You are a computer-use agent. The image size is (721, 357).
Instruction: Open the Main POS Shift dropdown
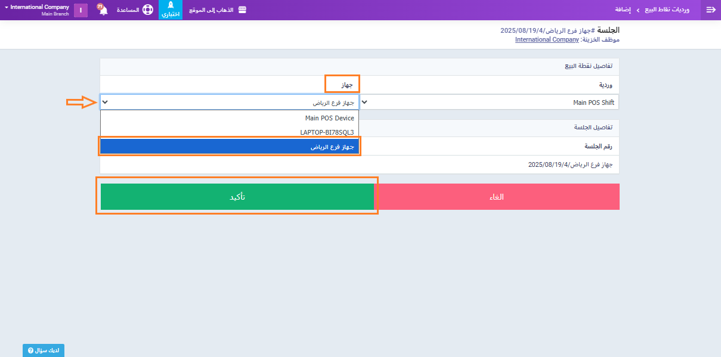[x=489, y=103]
